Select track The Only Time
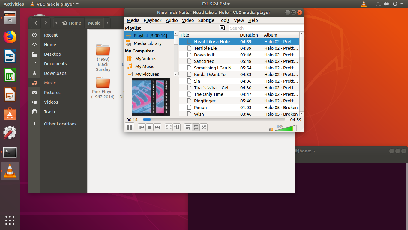This screenshot has height=230, width=408. 239,94
